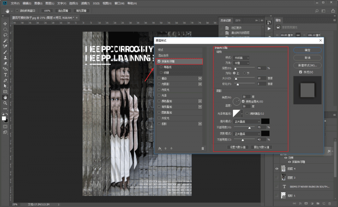Screen dimensions: 338x207
Task: Click the trash icon in Layer Style dialog
Action: [203, 148]
